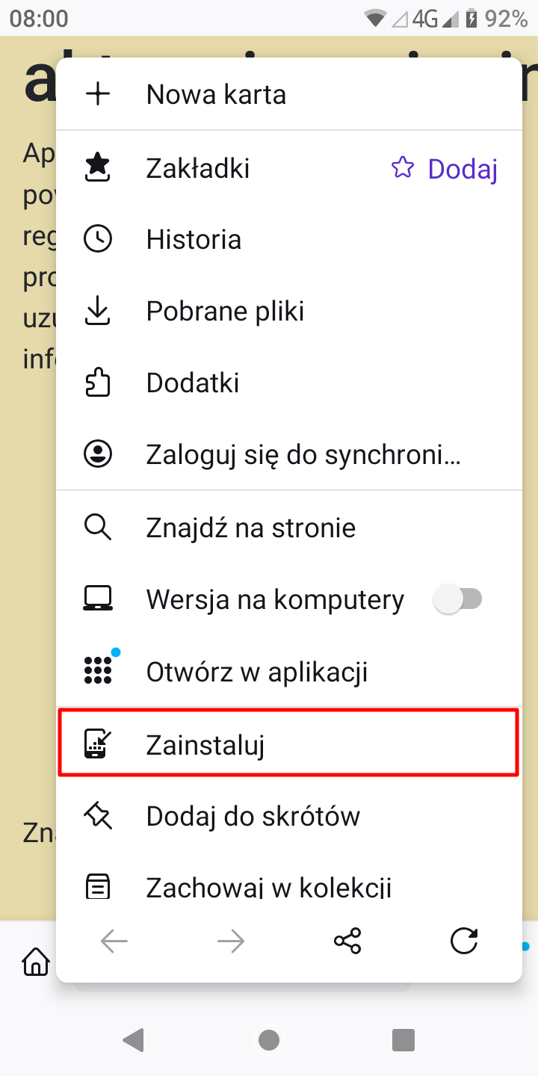The width and height of the screenshot is (538, 1076).
Task: Tap the Otwórz w aplikacji grid icon
Action: pyautogui.click(x=98, y=670)
